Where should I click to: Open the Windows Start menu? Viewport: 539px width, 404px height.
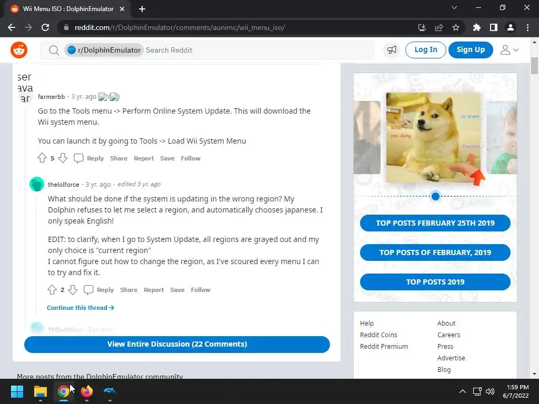tap(17, 391)
